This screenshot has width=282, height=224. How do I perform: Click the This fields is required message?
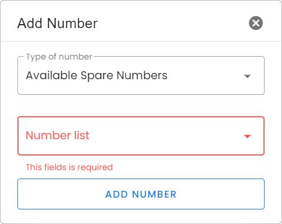coord(69,167)
